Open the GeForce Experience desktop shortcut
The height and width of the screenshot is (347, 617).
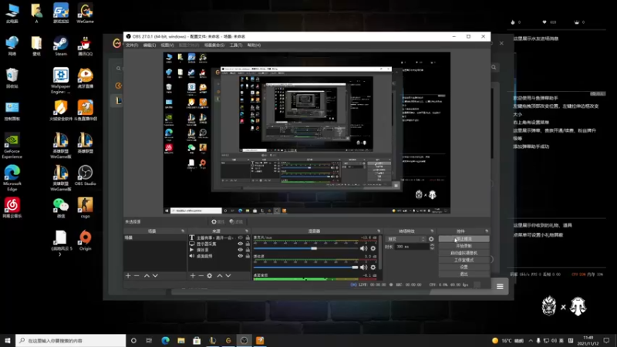pyautogui.click(x=12, y=146)
